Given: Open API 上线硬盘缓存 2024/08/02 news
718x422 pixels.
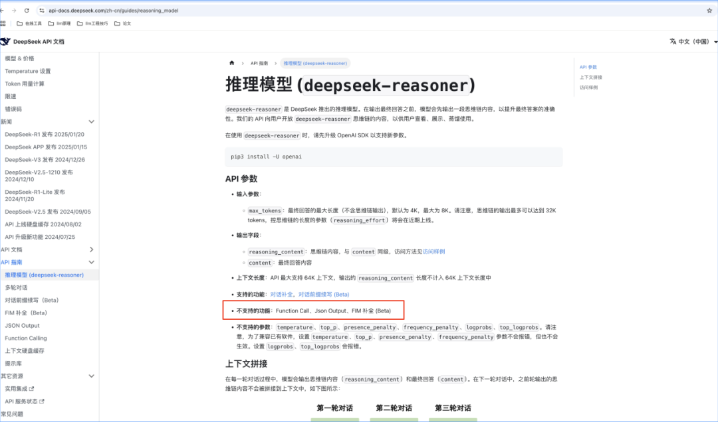Looking at the screenshot, I should (43, 224).
